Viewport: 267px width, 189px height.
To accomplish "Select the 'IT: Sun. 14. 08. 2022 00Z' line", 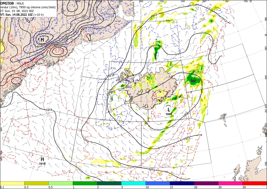I will click(17, 11).
